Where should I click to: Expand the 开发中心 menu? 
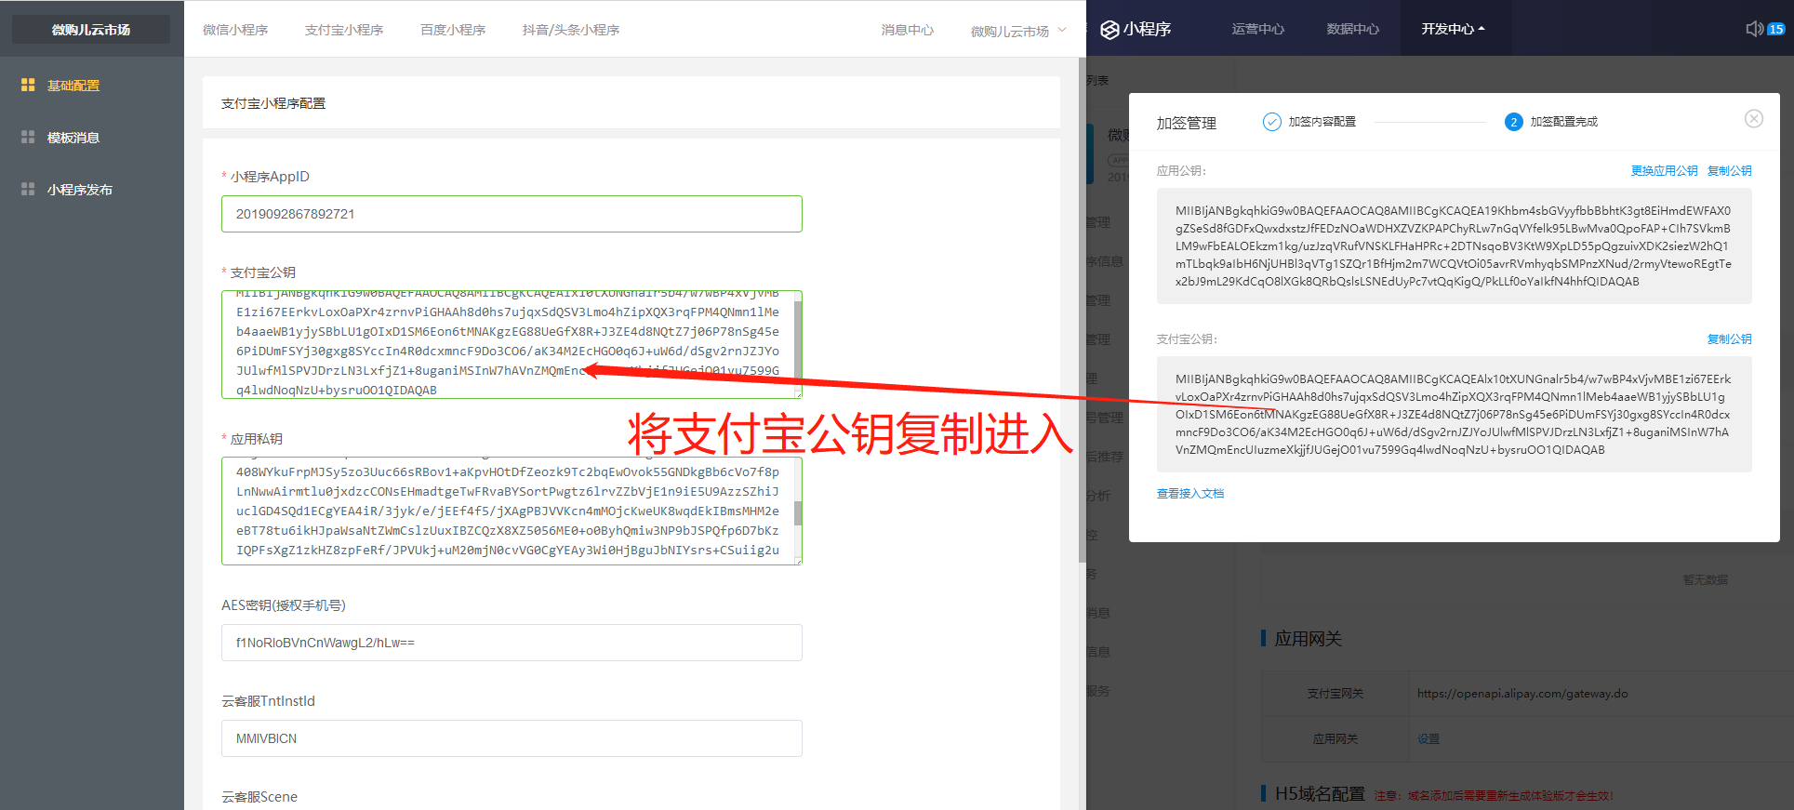(x=1453, y=29)
